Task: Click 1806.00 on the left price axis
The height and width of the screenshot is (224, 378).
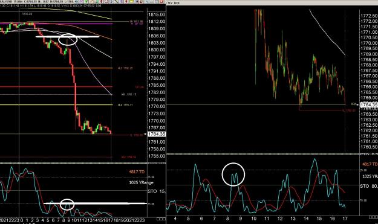Action: pyautogui.click(x=157, y=36)
